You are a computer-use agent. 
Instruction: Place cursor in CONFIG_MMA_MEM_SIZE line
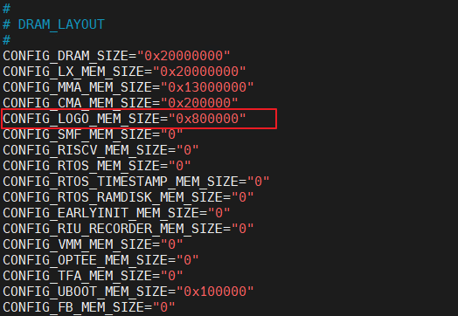[128, 87]
